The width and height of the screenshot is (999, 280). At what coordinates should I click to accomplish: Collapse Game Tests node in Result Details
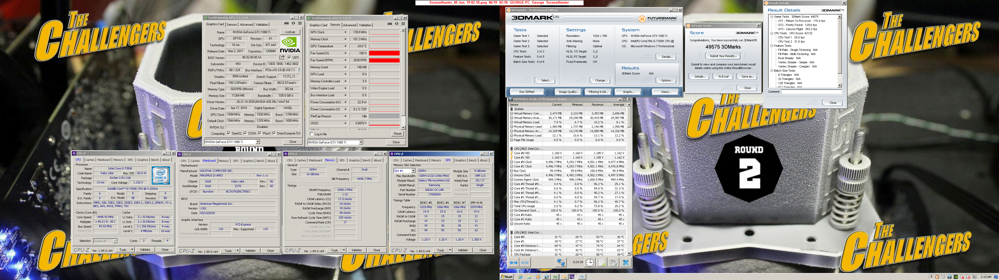(772, 17)
